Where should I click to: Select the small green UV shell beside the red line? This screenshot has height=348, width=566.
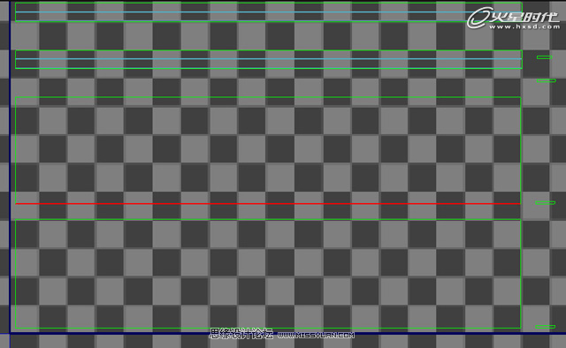pyautogui.click(x=545, y=202)
